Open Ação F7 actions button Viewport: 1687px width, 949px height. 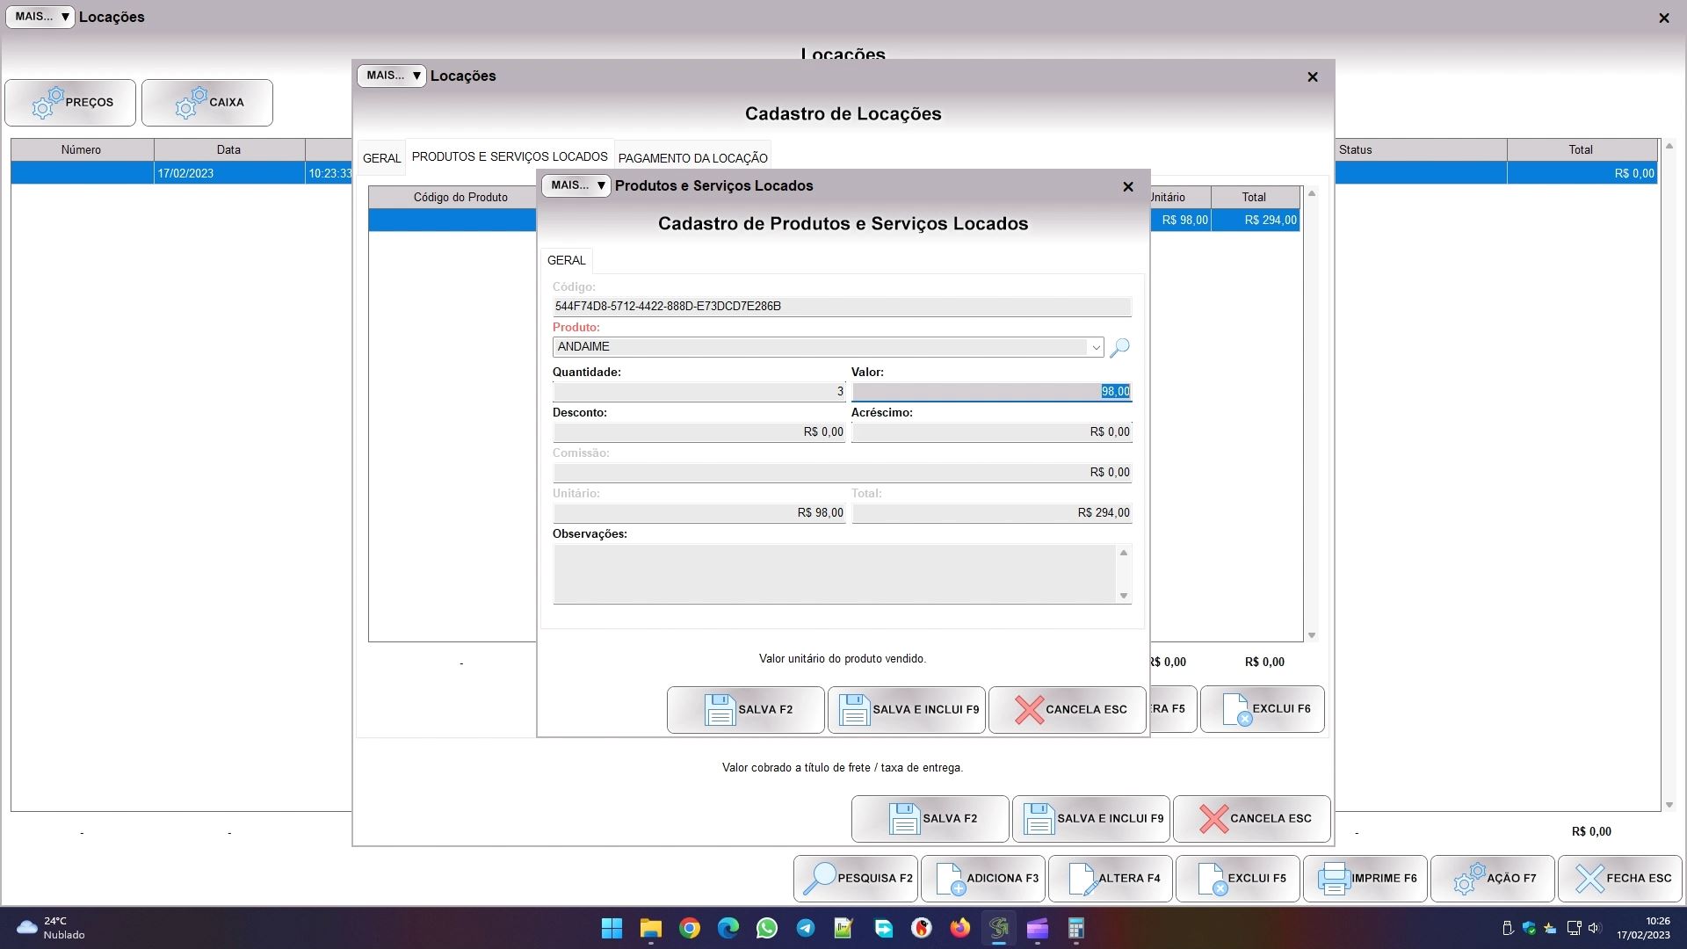pyautogui.click(x=1492, y=879)
